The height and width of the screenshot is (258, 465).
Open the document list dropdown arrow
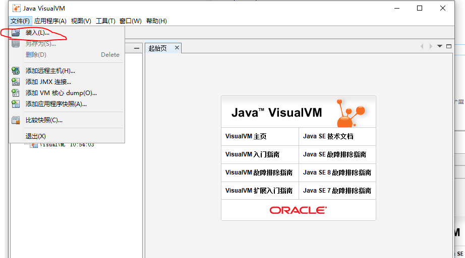[x=440, y=46]
